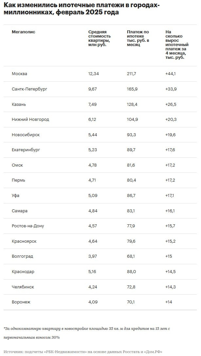Click Новосибирск payment value 93,3

click(x=132, y=135)
